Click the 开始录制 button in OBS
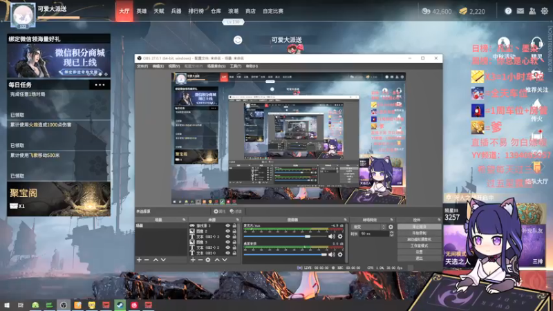553x311 pixels. click(419, 233)
